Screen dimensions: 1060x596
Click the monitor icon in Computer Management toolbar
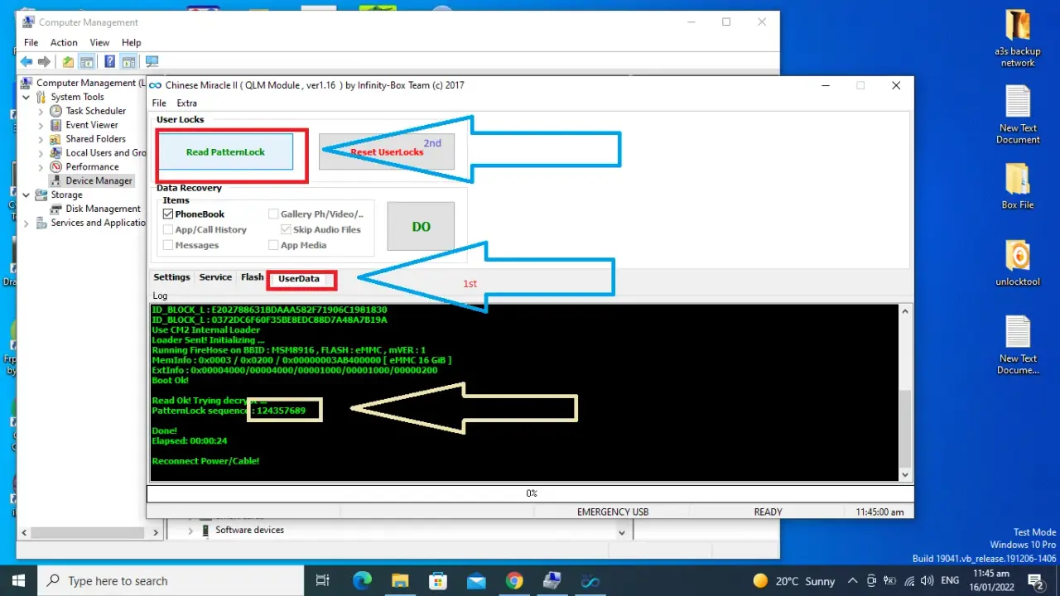click(x=152, y=62)
